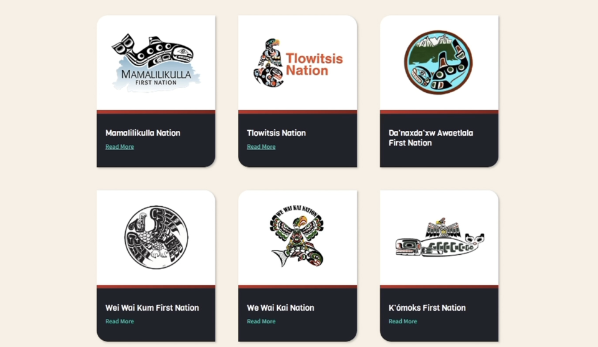Click the Mamalilikulla First Nation logo wordmark
The width and height of the screenshot is (598, 347).
pyautogui.click(x=156, y=77)
